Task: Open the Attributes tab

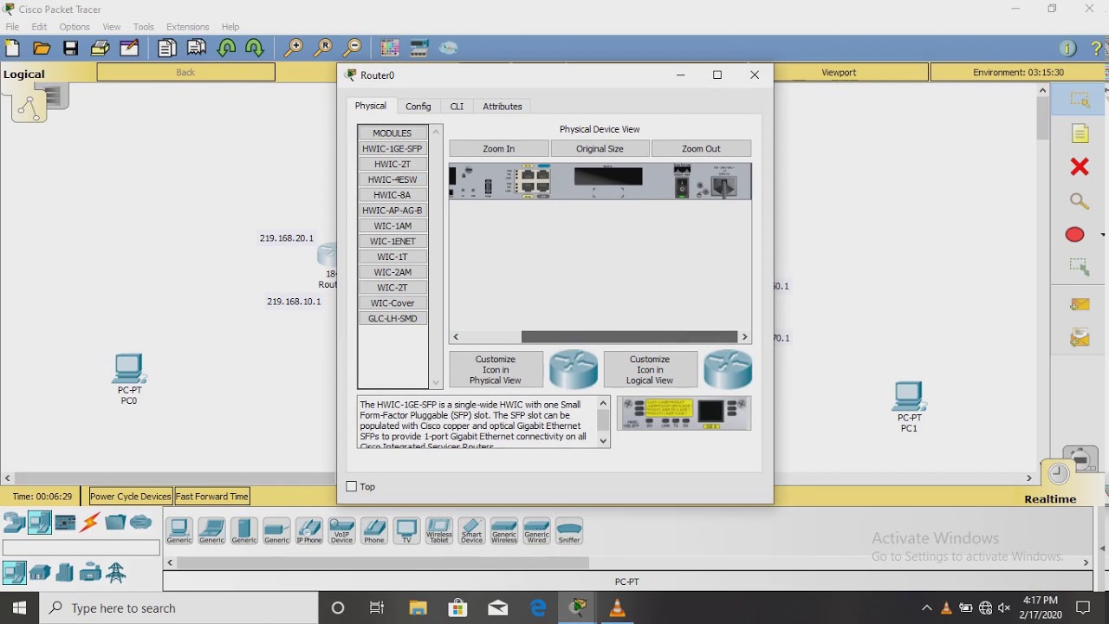Action: [x=503, y=106]
